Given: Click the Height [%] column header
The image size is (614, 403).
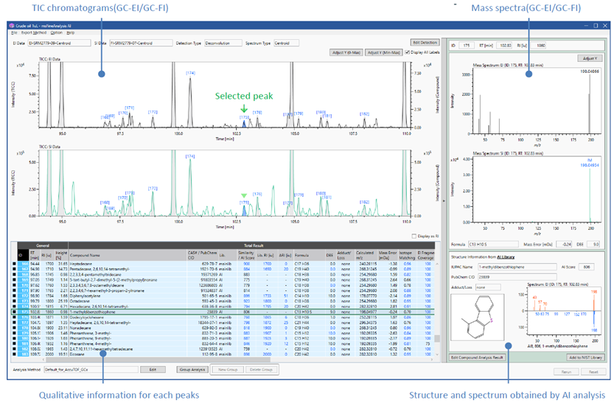Looking at the screenshot, I should tap(61, 255).
